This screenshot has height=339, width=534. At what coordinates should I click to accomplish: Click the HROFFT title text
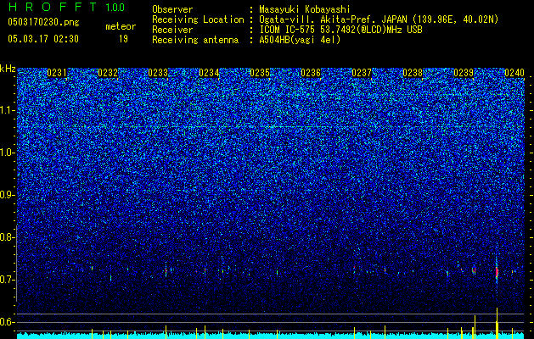(x=53, y=7)
